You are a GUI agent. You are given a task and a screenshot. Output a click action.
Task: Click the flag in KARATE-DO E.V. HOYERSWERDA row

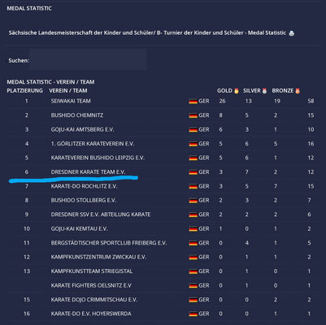(x=193, y=314)
